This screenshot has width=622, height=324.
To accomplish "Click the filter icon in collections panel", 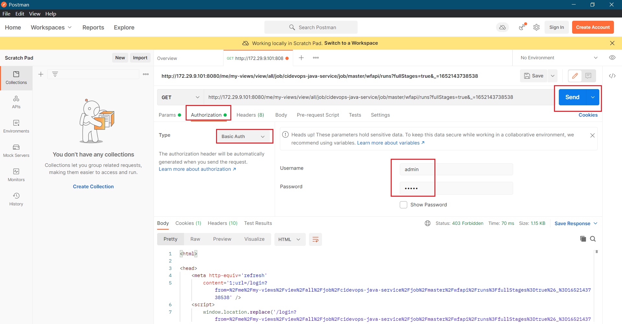I will [55, 74].
